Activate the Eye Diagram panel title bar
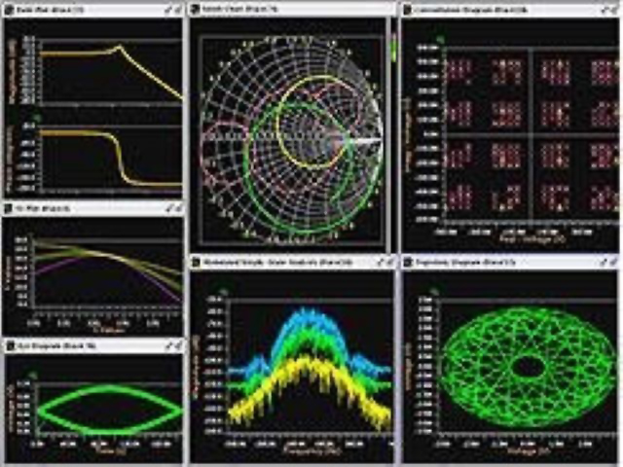The height and width of the screenshot is (467, 623). [78, 345]
